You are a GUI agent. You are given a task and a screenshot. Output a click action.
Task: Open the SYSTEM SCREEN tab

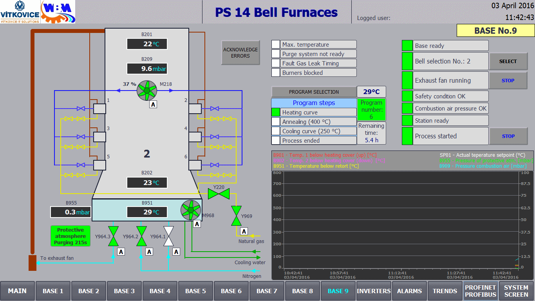point(516,291)
